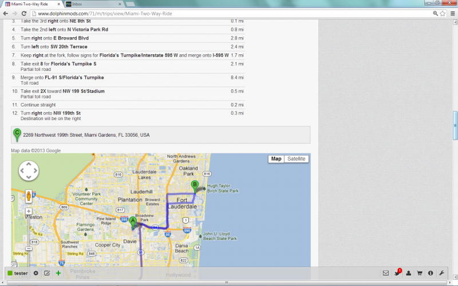Reload the Miami Two-Way Ride page
This screenshot has width=458, height=286.
click(24, 13)
